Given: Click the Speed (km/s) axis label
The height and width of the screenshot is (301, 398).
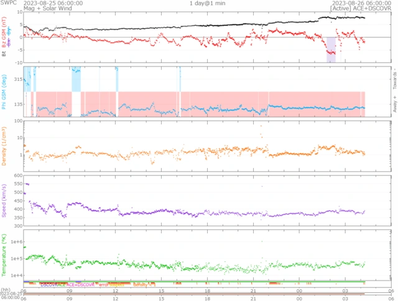Looking at the screenshot, I should (x=4, y=201).
